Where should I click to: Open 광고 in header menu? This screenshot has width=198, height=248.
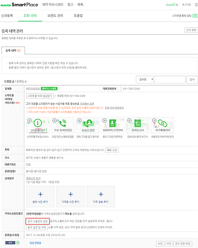click(70, 4)
